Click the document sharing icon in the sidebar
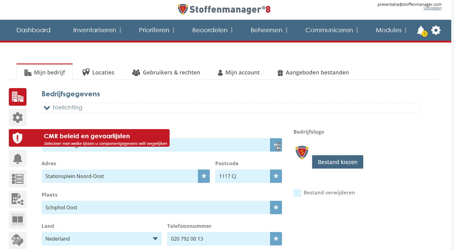This screenshot has height=250, width=454. point(17,199)
